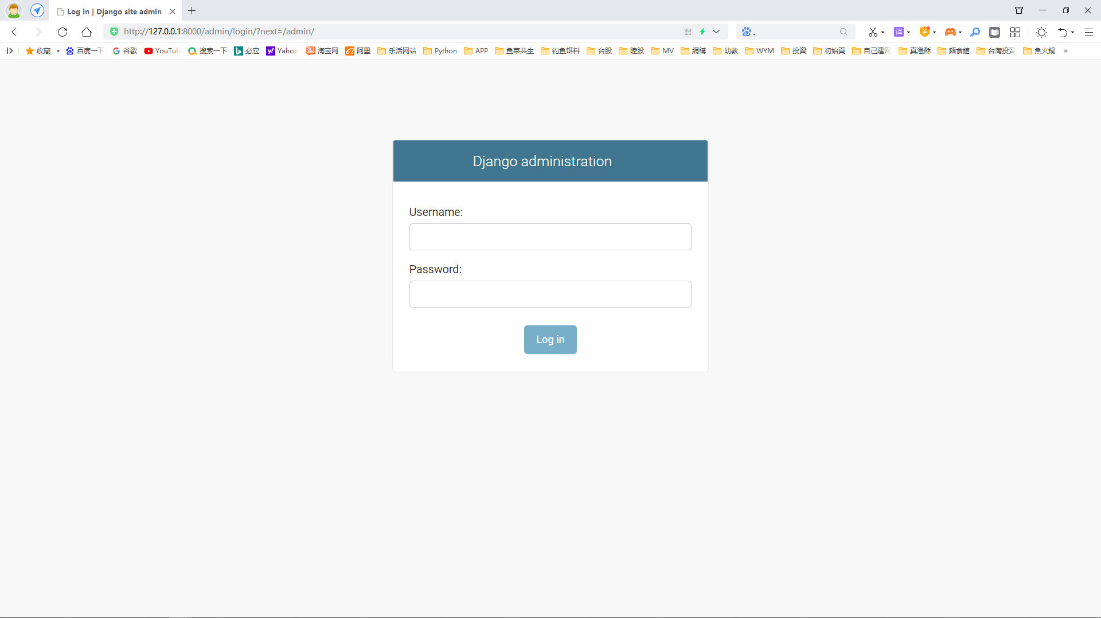Open the home page icon
Viewport: 1101px width, 618px height.
tap(87, 32)
